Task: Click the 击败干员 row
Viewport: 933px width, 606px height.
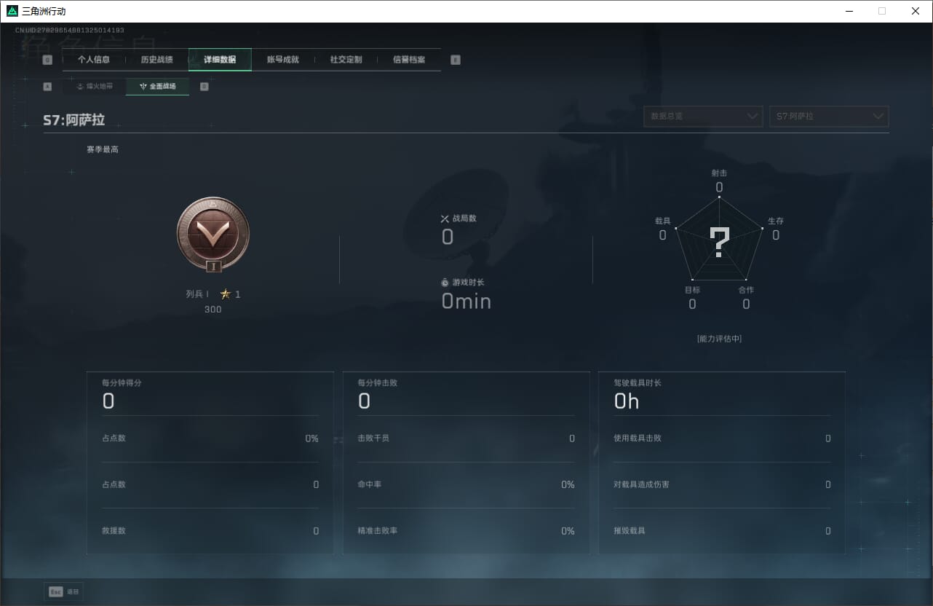Action: pos(467,438)
